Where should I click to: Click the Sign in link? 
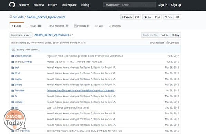coord(163,5)
